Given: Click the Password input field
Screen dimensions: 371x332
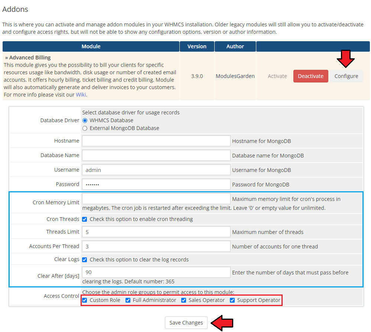Looking at the screenshot, I should 156,184.
